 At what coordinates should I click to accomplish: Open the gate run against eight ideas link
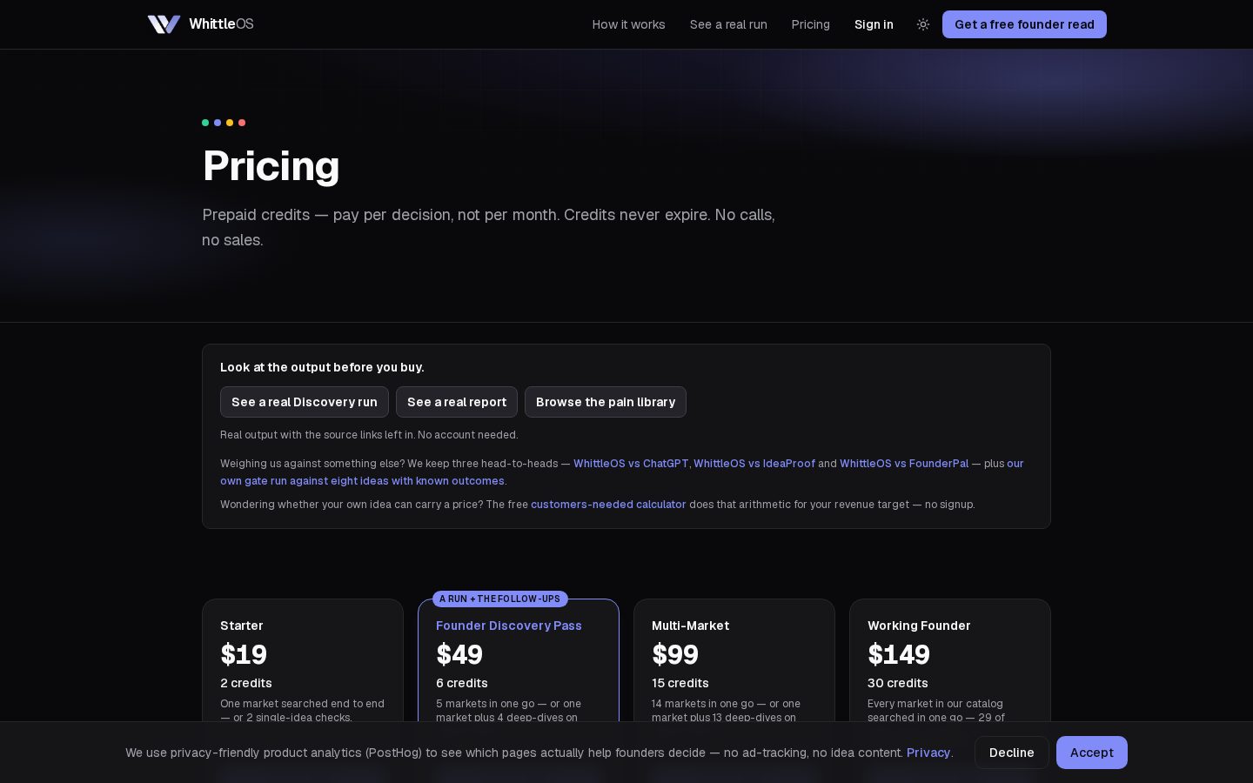click(x=362, y=481)
